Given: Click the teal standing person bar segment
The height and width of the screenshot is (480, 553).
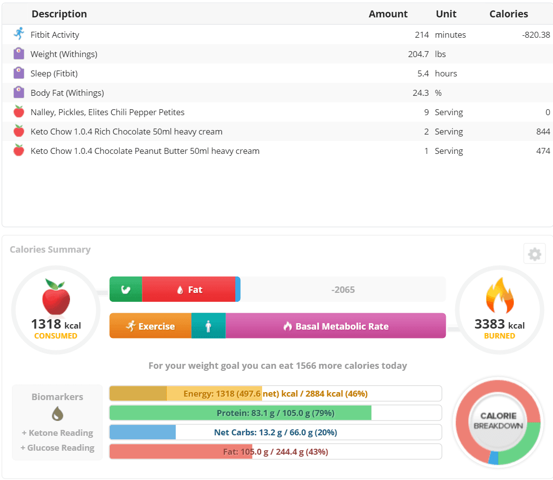Looking at the screenshot, I should pyautogui.click(x=208, y=326).
